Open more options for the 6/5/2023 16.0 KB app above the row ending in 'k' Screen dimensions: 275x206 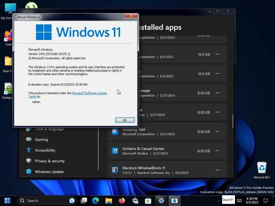pos(218,54)
